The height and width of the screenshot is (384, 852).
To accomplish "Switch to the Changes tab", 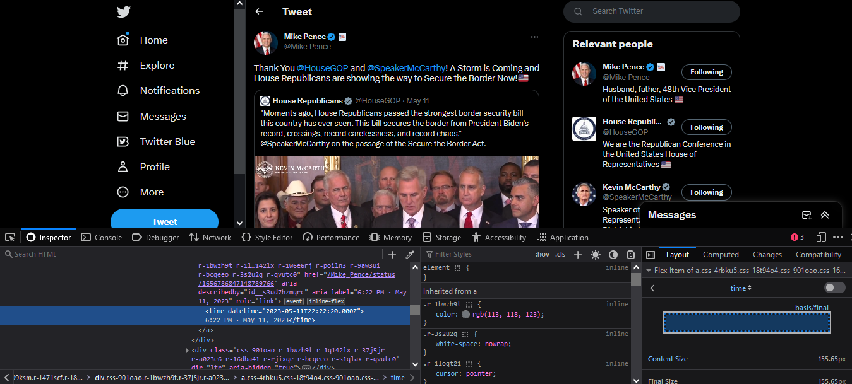I will coord(767,255).
